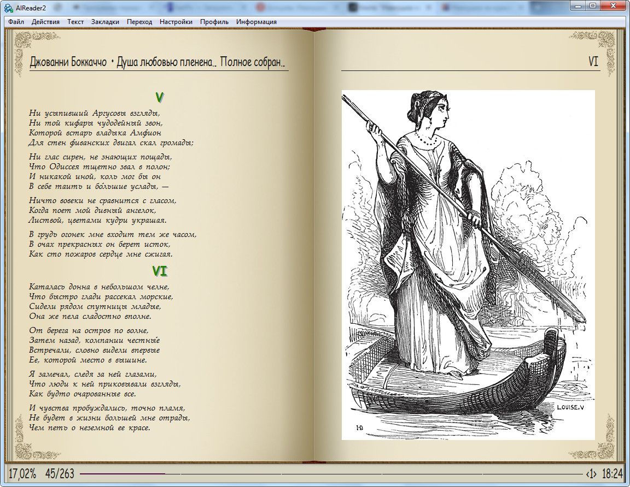
Task: Click the green sonnet heading VI
Action: [x=159, y=271]
